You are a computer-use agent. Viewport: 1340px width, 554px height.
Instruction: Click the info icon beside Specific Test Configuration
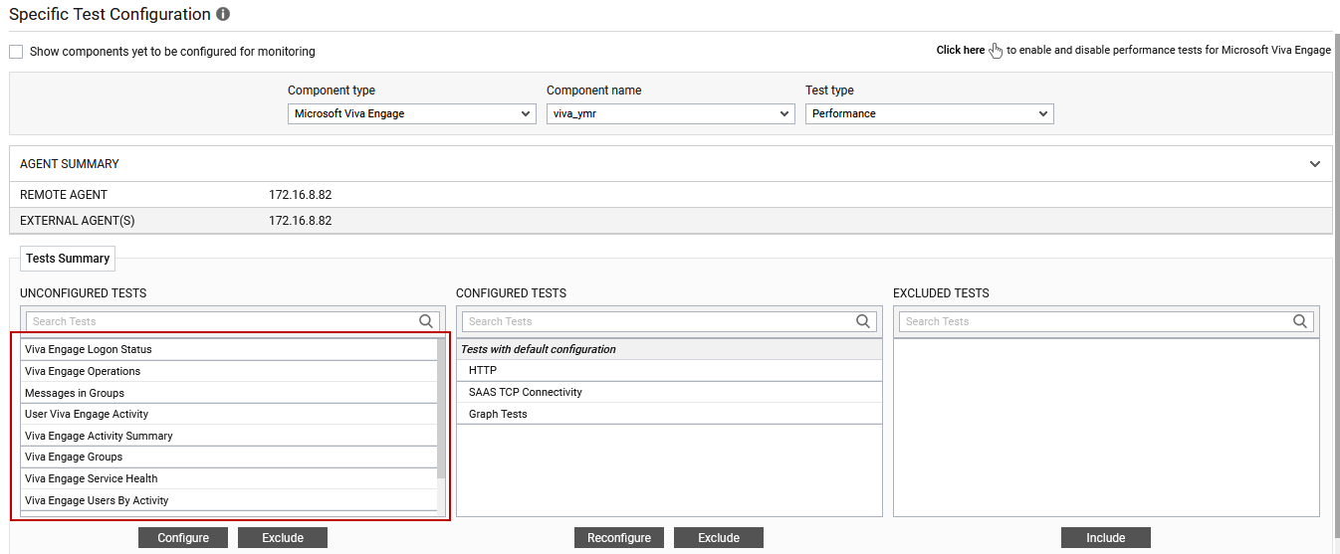point(223,15)
